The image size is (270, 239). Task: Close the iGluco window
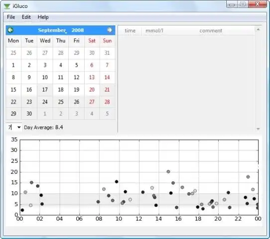pyautogui.click(x=257, y=4)
